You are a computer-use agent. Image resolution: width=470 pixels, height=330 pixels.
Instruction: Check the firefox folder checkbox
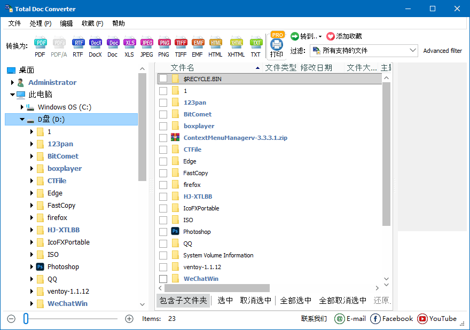(x=163, y=185)
